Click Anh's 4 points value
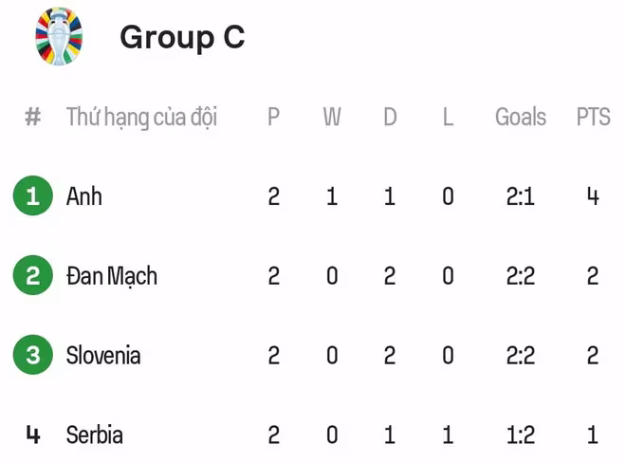 593,196
